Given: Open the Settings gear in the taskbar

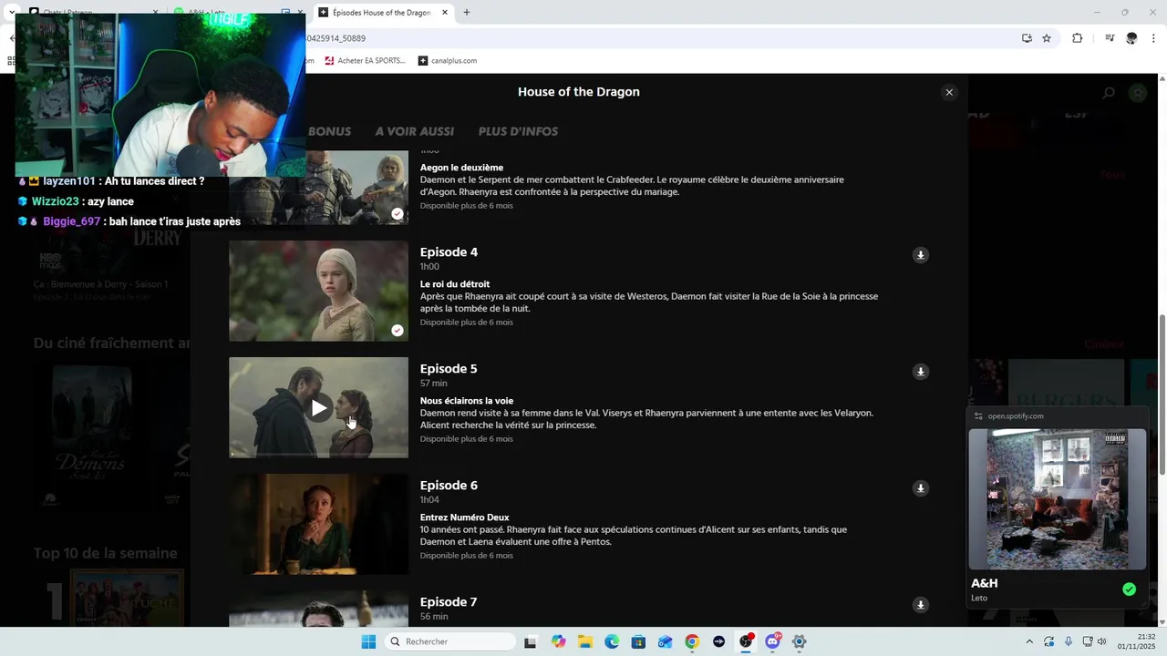Looking at the screenshot, I should click(800, 641).
